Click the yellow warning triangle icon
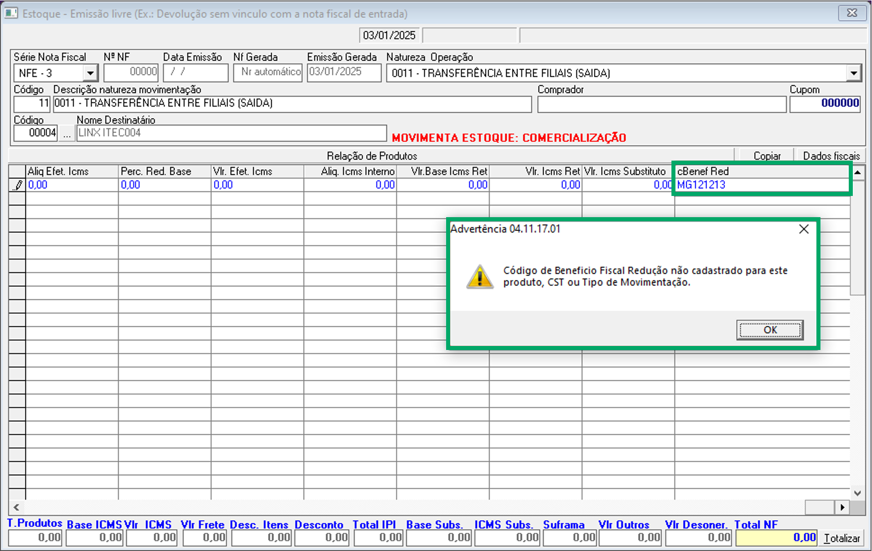Screen dimensions: 872x551 pyautogui.click(x=479, y=277)
